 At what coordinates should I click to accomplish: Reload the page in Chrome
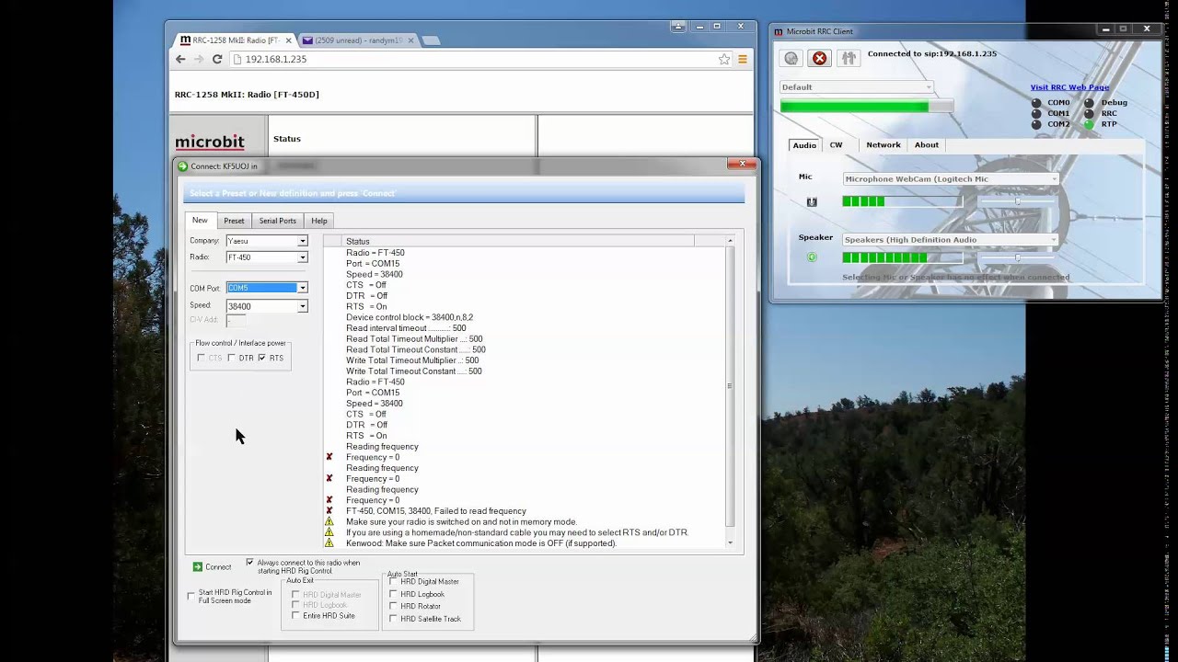click(x=217, y=59)
